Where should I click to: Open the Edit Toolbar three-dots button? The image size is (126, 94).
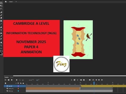[x=1, y=48]
